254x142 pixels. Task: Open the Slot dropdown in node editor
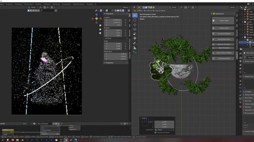pos(27,123)
